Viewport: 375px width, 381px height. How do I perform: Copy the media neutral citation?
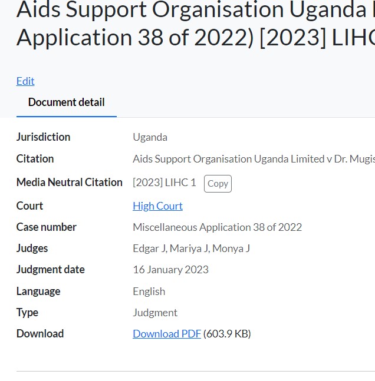coord(218,184)
